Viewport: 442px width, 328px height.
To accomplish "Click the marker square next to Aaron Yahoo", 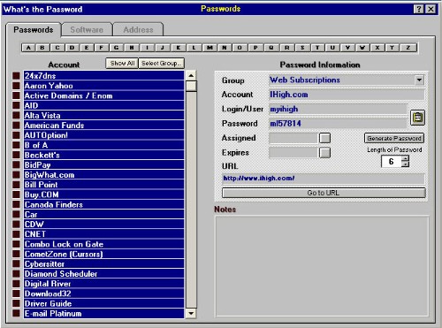I will click(x=16, y=86).
